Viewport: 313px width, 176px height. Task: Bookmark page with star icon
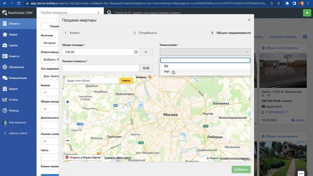tap(279, 3)
